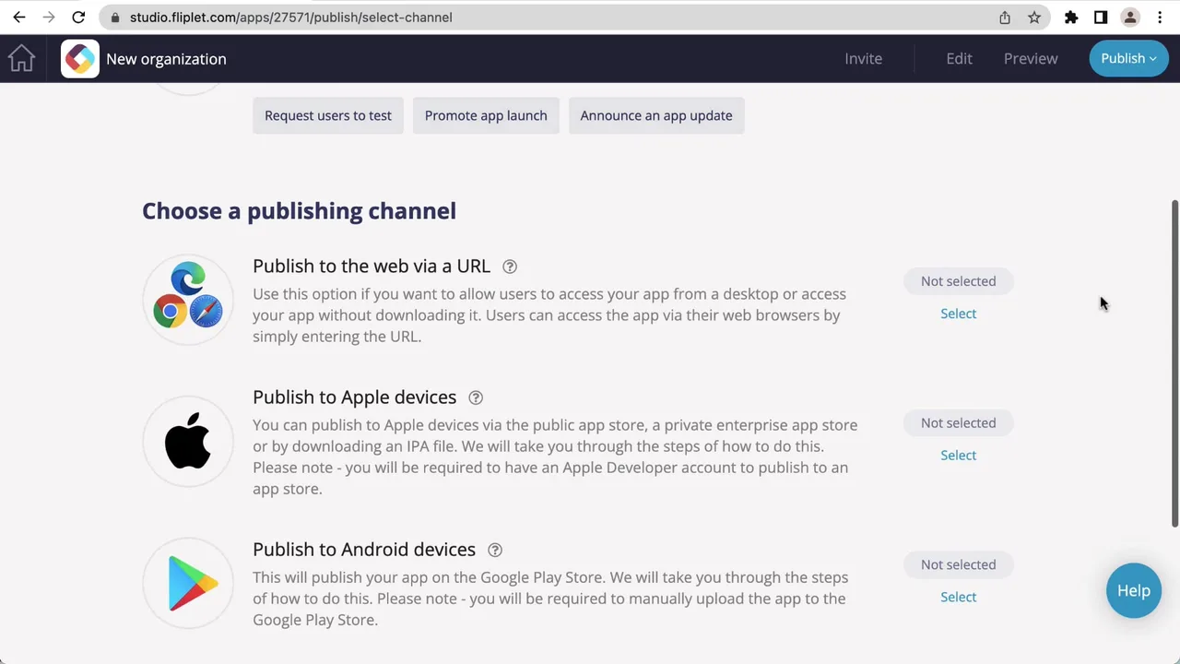Go to Fliplet home icon
Image resolution: width=1180 pixels, height=664 pixels.
coord(21,58)
